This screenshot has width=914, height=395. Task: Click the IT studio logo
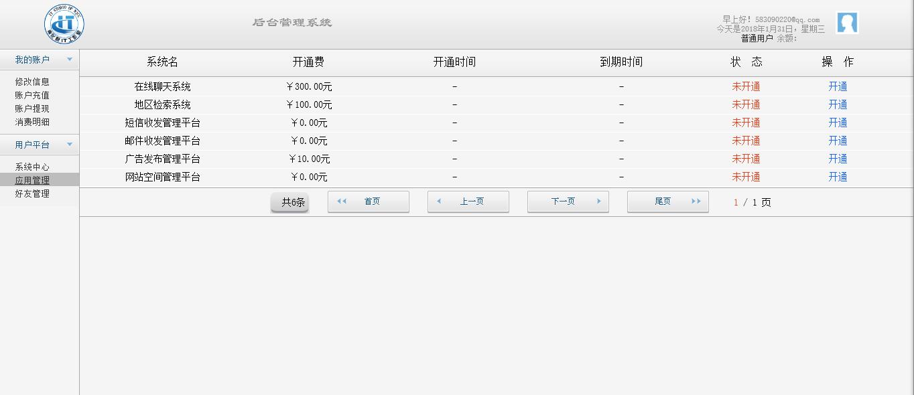[x=64, y=23]
